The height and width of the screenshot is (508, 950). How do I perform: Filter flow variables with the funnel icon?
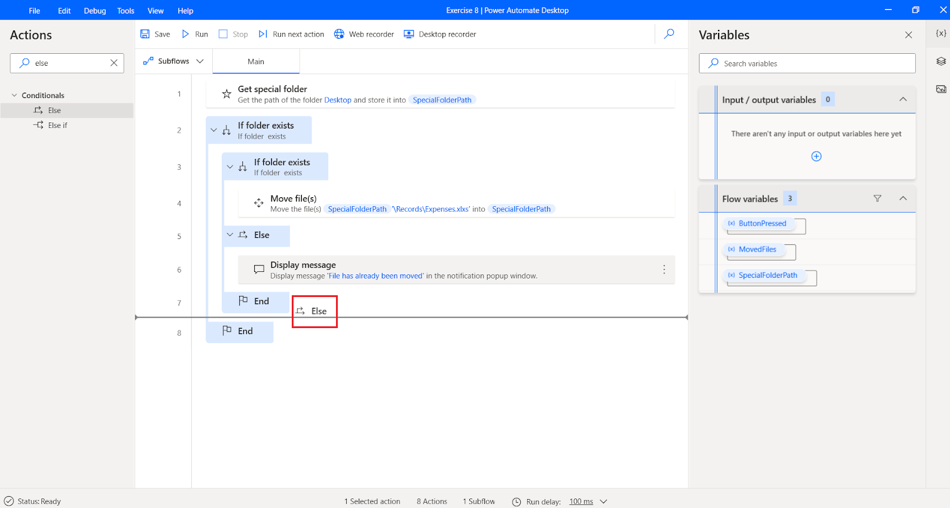(878, 198)
